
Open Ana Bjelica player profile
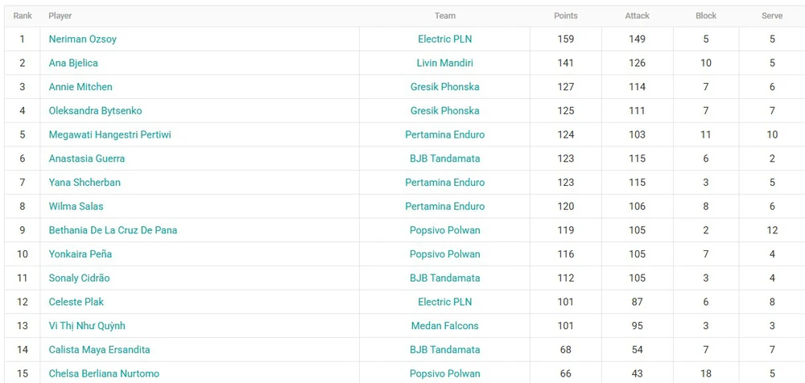coord(72,63)
